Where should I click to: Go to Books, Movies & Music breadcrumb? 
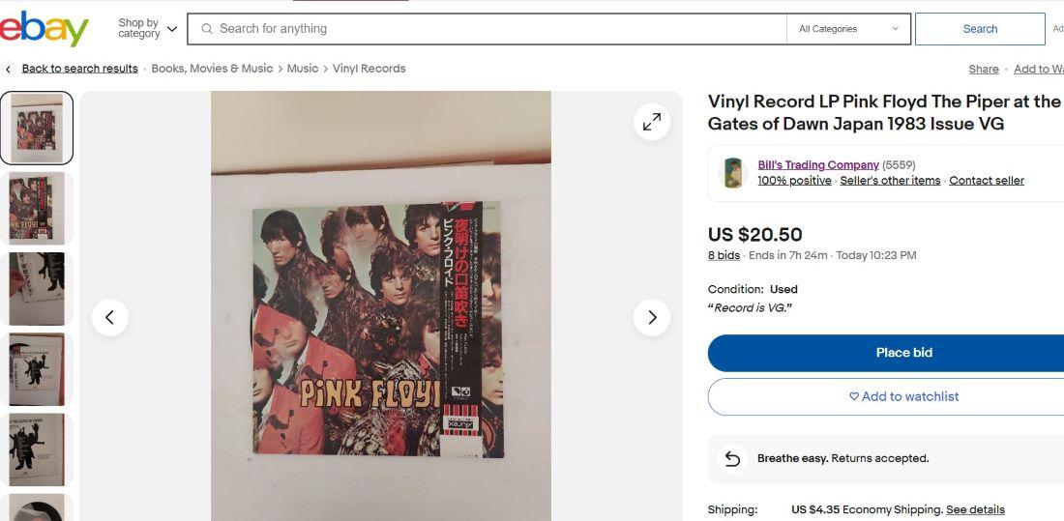click(212, 69)
